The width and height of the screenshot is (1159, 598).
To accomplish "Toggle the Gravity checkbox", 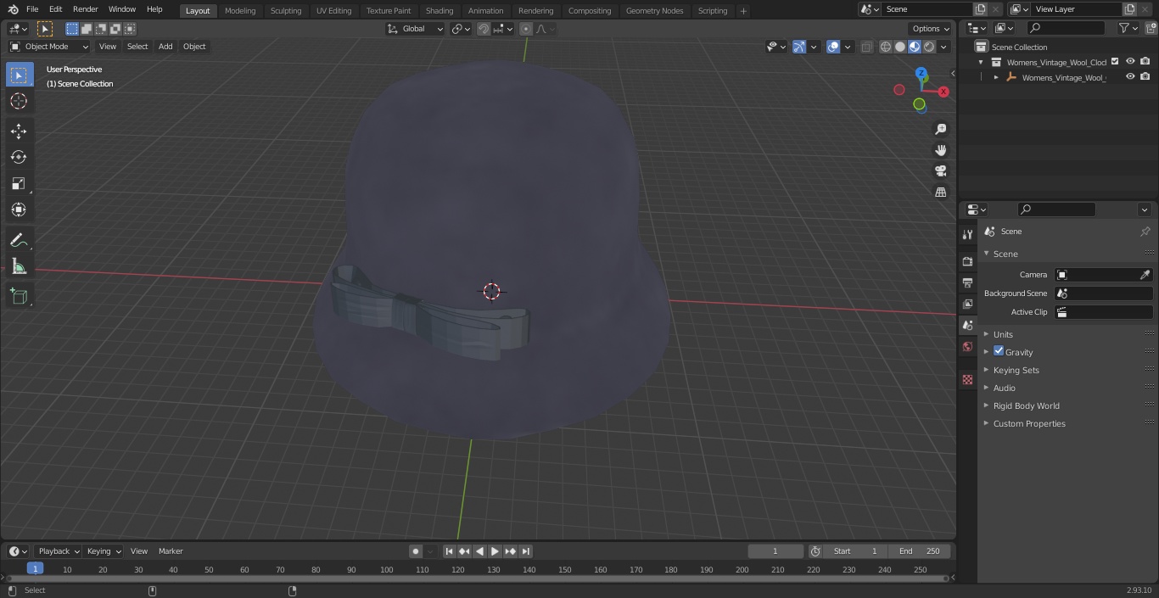I will click(999, 351).
